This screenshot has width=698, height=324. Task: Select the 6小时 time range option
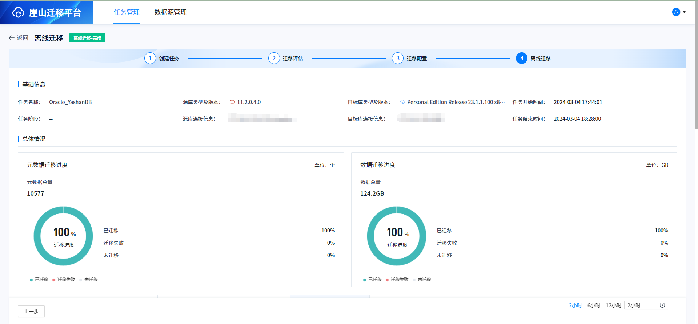pos(594,305)
